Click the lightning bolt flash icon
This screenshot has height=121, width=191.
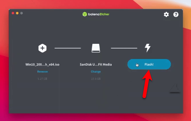pos(148,48)
